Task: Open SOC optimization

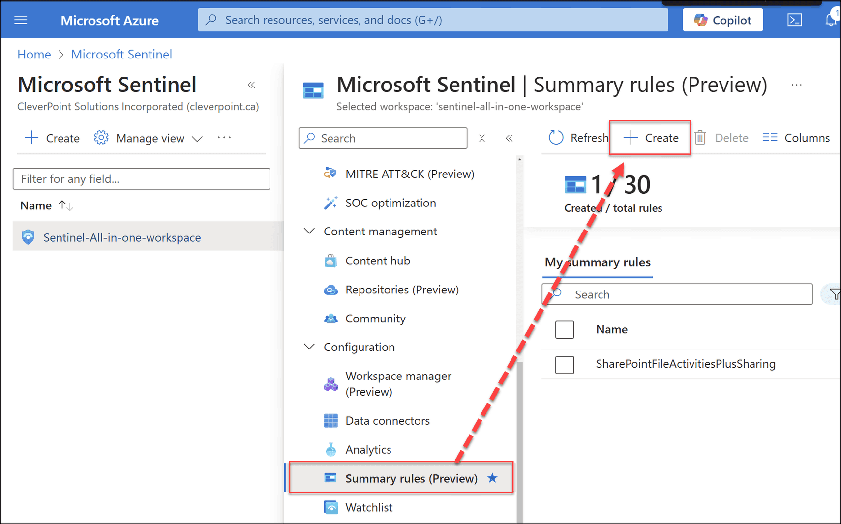Action: (x=390, y=203)
